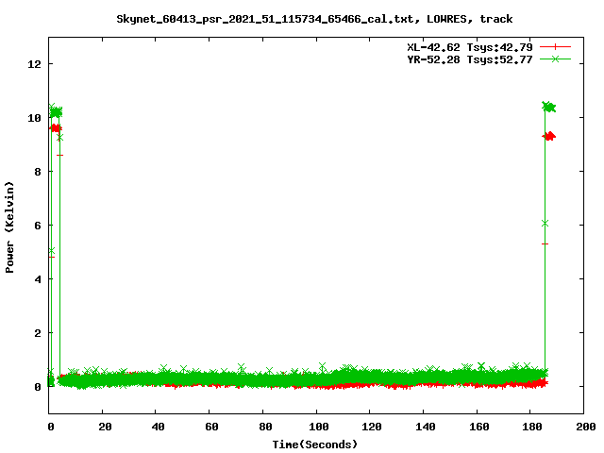Click the 200 tick label on x-axis
The image size is (604, 453).
584,428
